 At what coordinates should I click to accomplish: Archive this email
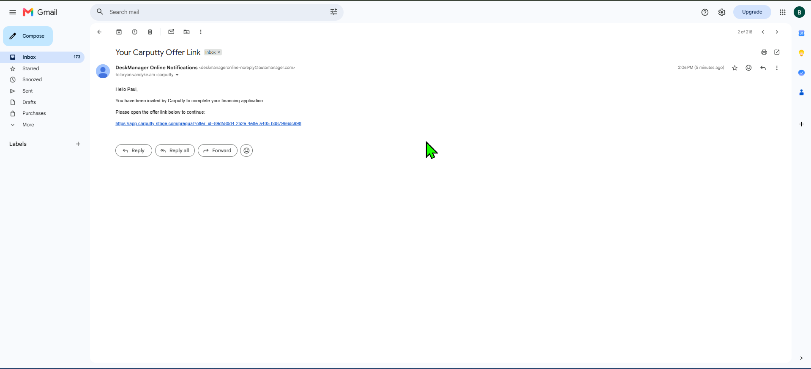tap(119, 32)
